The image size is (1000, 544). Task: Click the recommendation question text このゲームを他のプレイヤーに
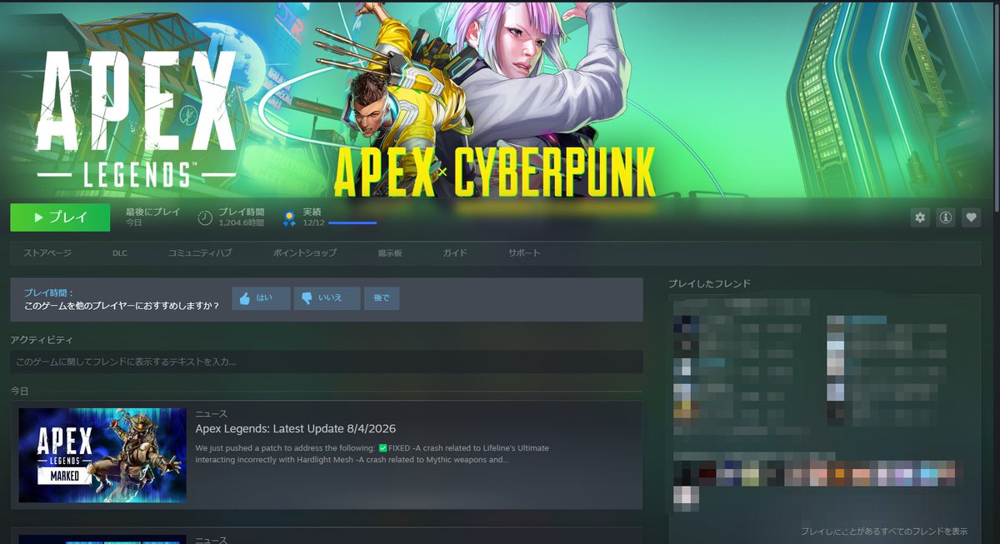click(x=122, y=305)
